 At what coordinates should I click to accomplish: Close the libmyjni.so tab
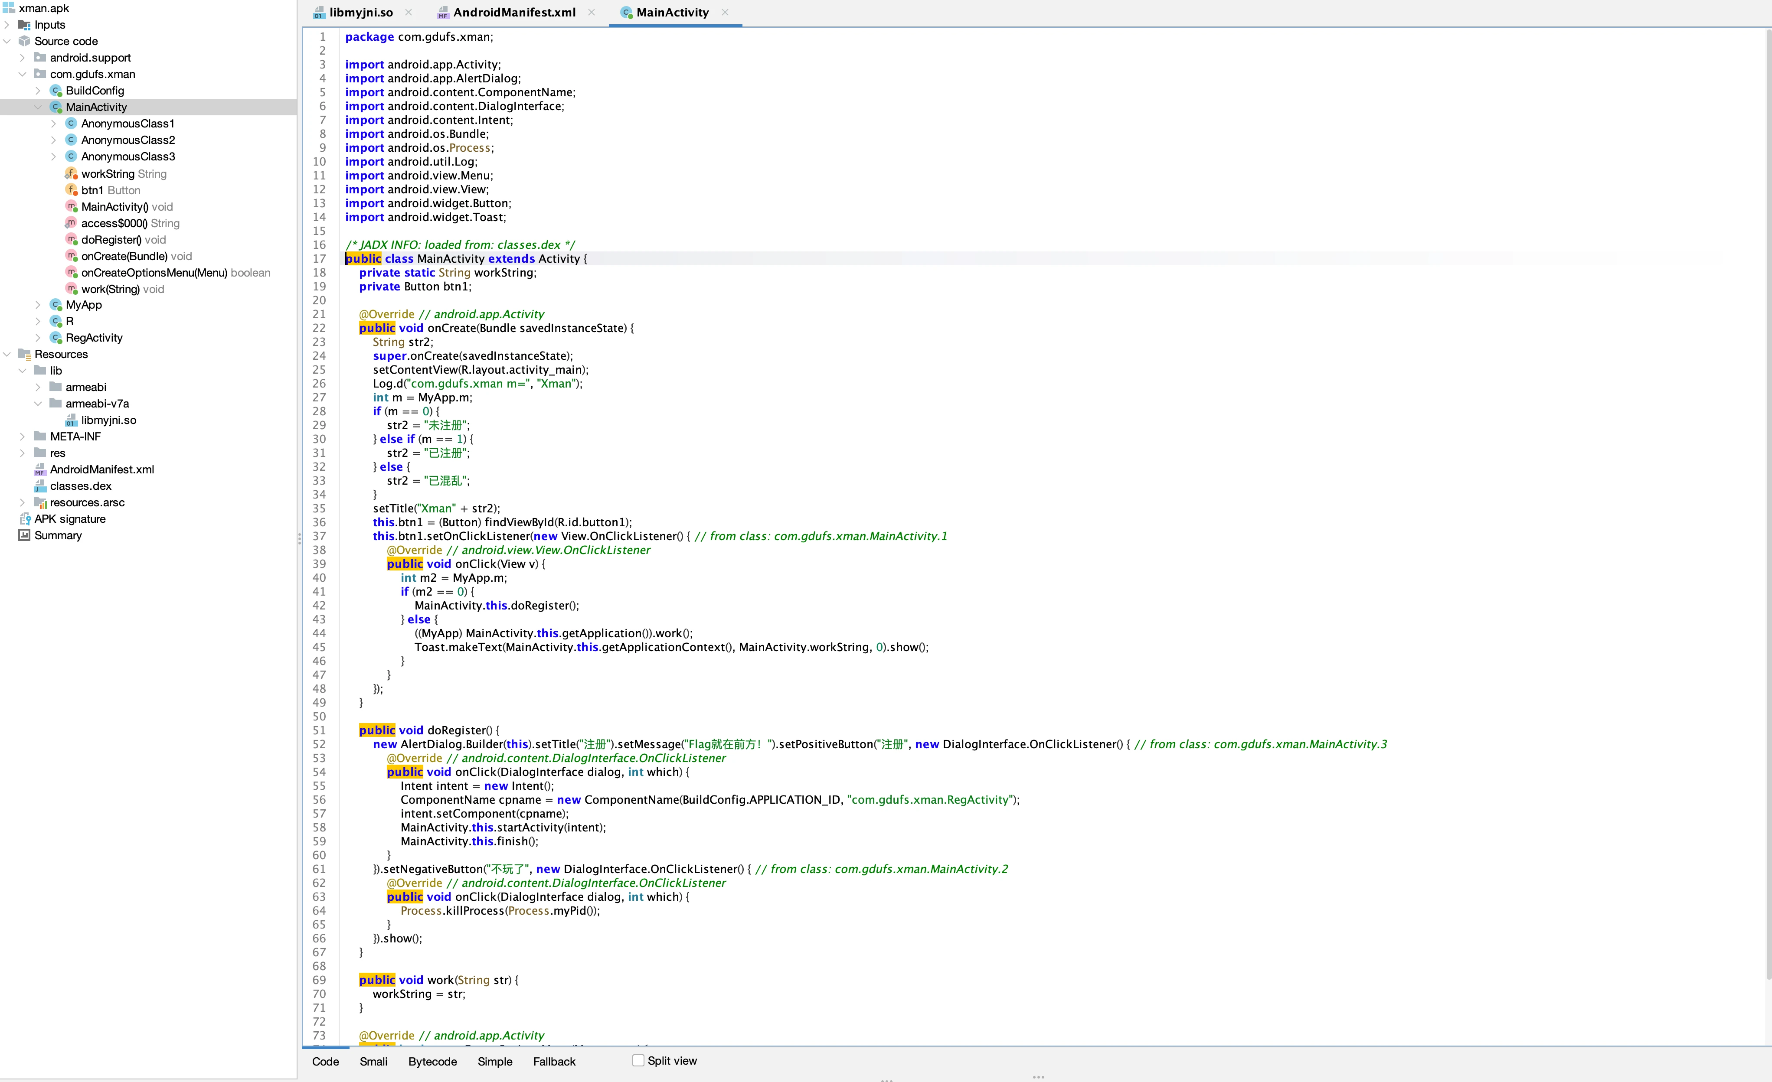[409, 12]
